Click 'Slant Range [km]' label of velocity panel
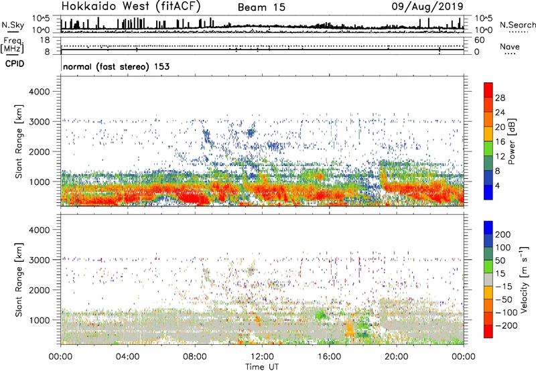536x371 pixels. [x=19, y=279]
